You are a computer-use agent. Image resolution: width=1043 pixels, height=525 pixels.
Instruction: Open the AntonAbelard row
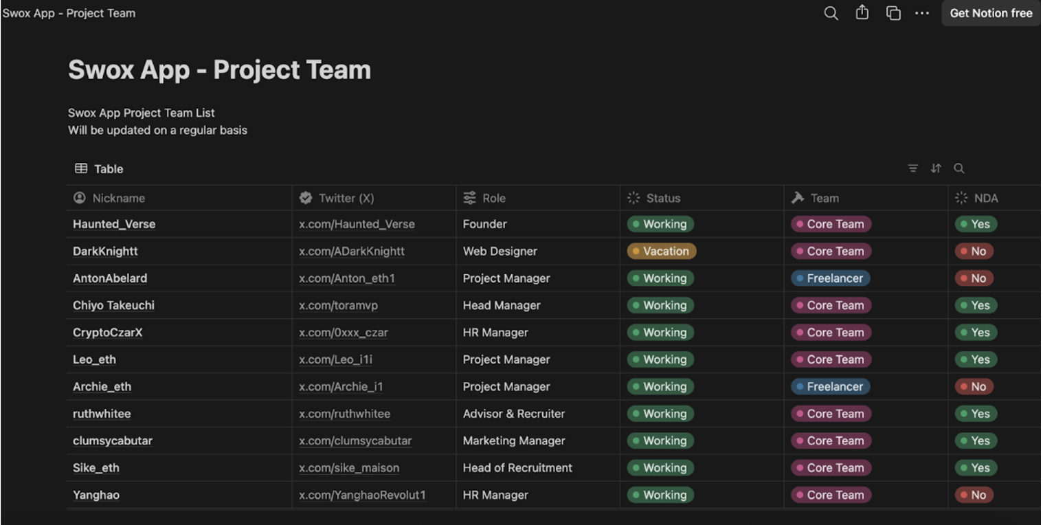click(110, 278)
